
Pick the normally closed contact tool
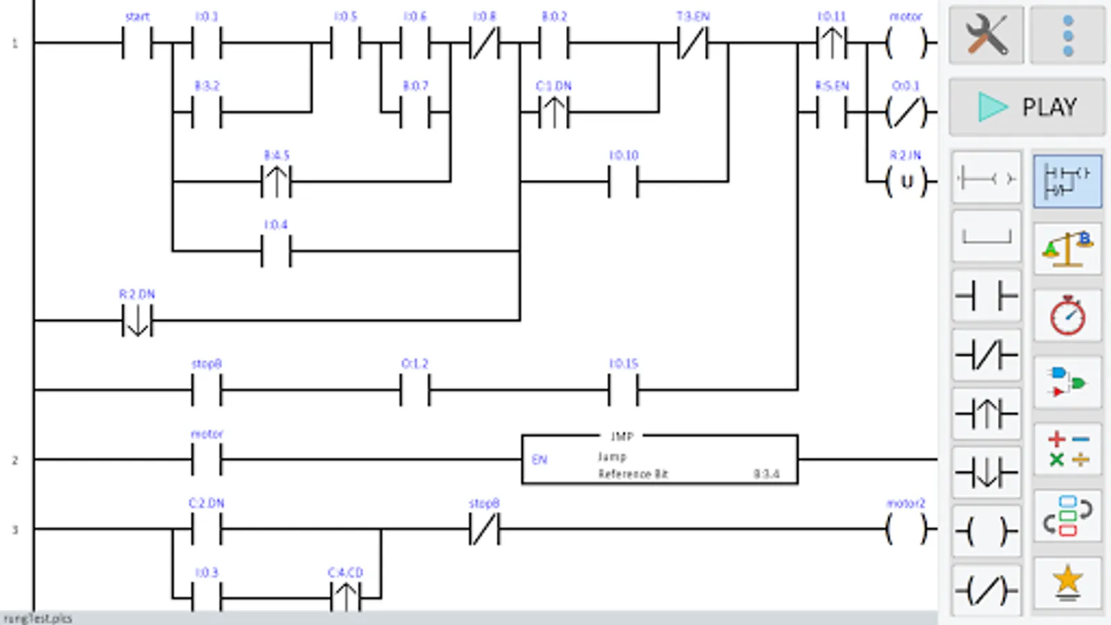[x=986, y=355]
